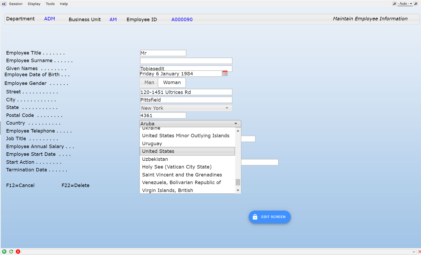Click the red stop icon in status bar

tap(18, 252)
